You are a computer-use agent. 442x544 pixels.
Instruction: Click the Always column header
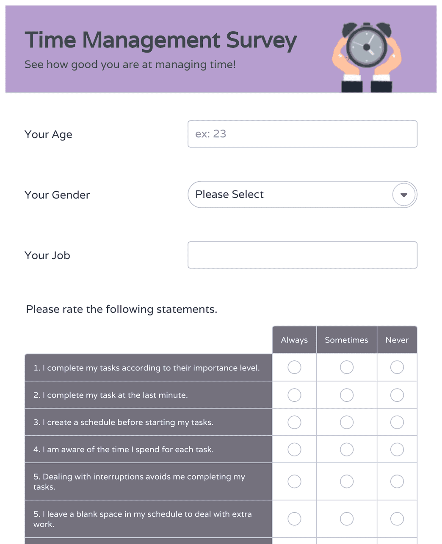294,340
